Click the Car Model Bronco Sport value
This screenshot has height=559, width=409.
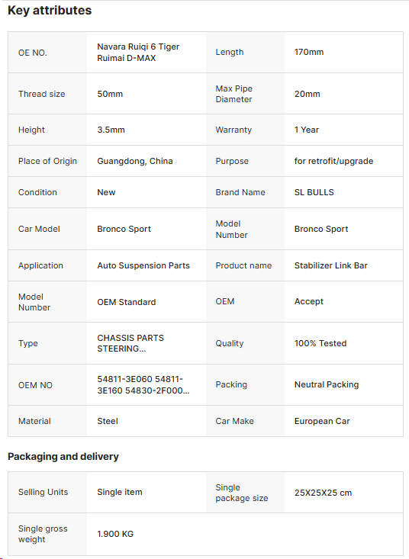(x=124, y=230)
